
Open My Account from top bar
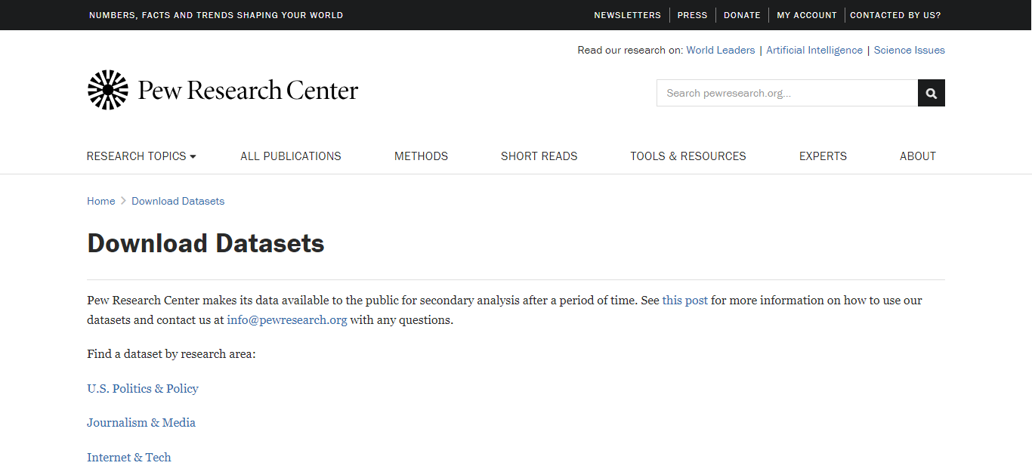(x=807, y=15)
